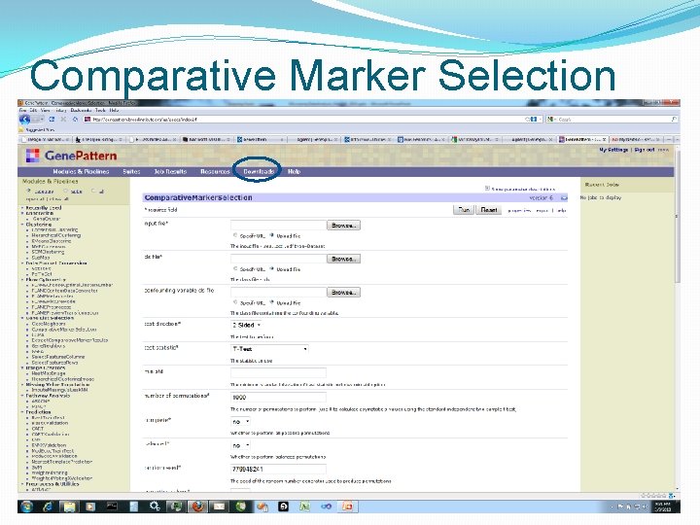Click the GenePattern logo
The image size is (700, 525).
(x=71, y=156)
